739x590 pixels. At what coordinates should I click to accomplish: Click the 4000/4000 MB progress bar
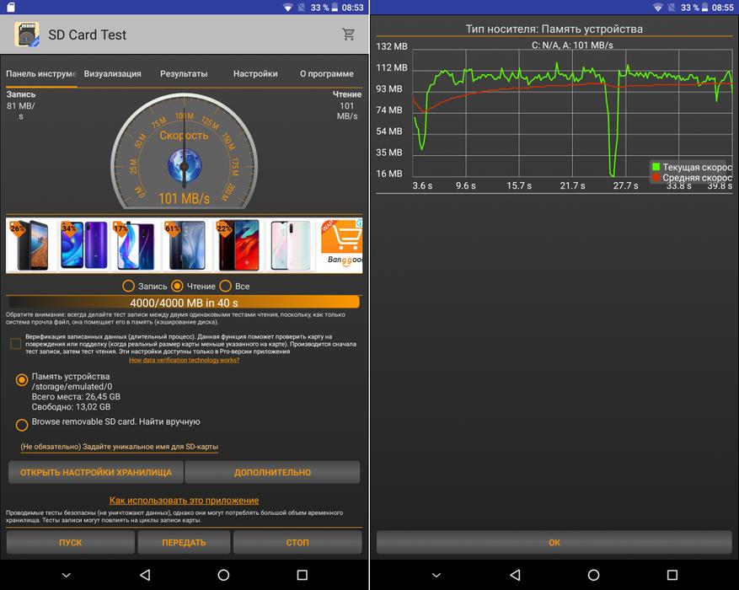click(x=184, y=303)
